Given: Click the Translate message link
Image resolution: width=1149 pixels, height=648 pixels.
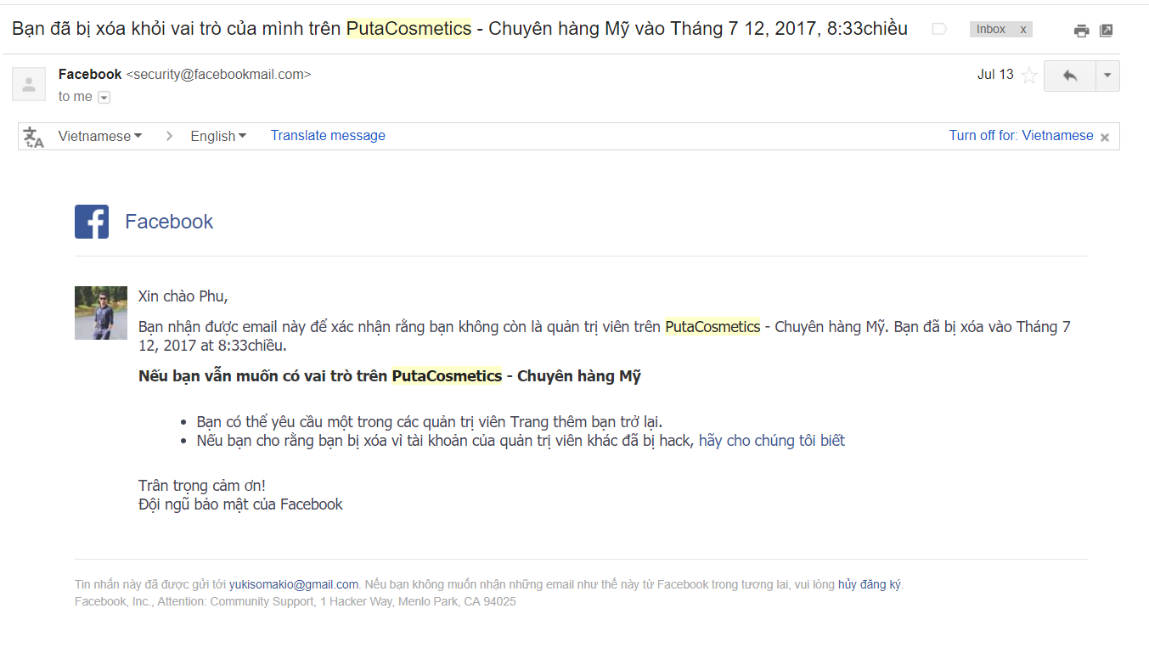Looking at the screenshot, I should point(328,136).
